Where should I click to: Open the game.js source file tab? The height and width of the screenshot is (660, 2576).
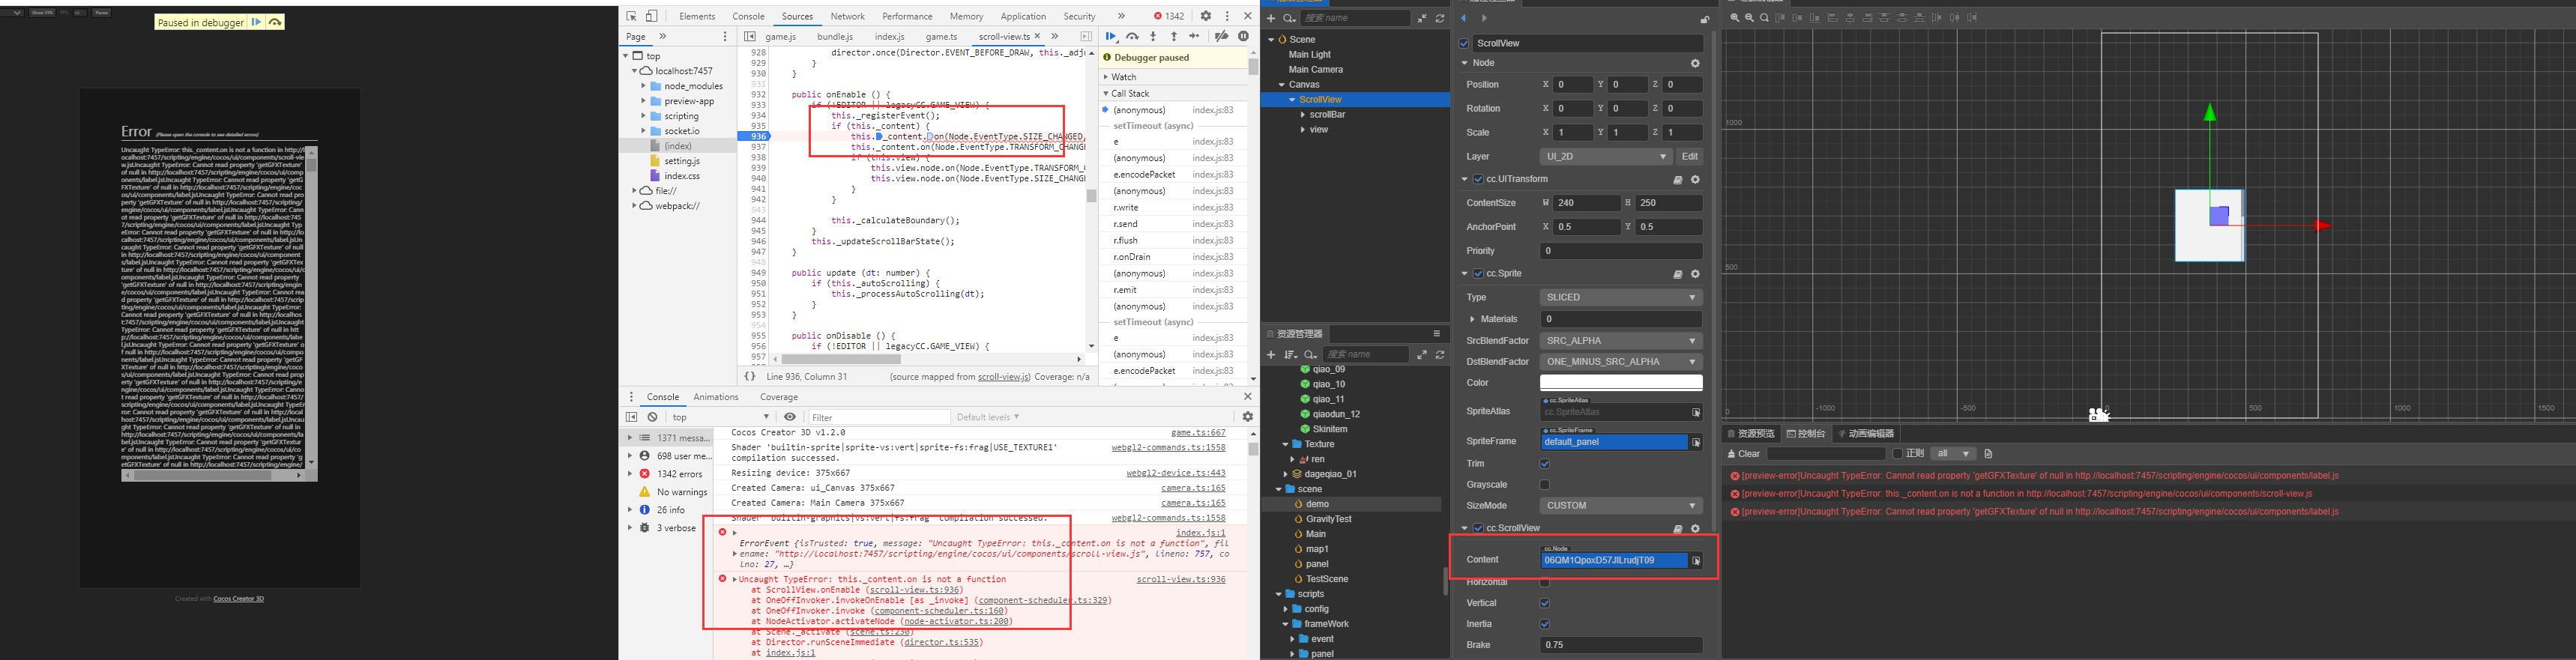point(781,37)
